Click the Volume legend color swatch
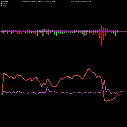The image size is (127, 127). (x=2, y=3)
